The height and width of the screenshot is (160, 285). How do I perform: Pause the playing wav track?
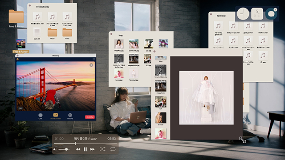(85, 149)
